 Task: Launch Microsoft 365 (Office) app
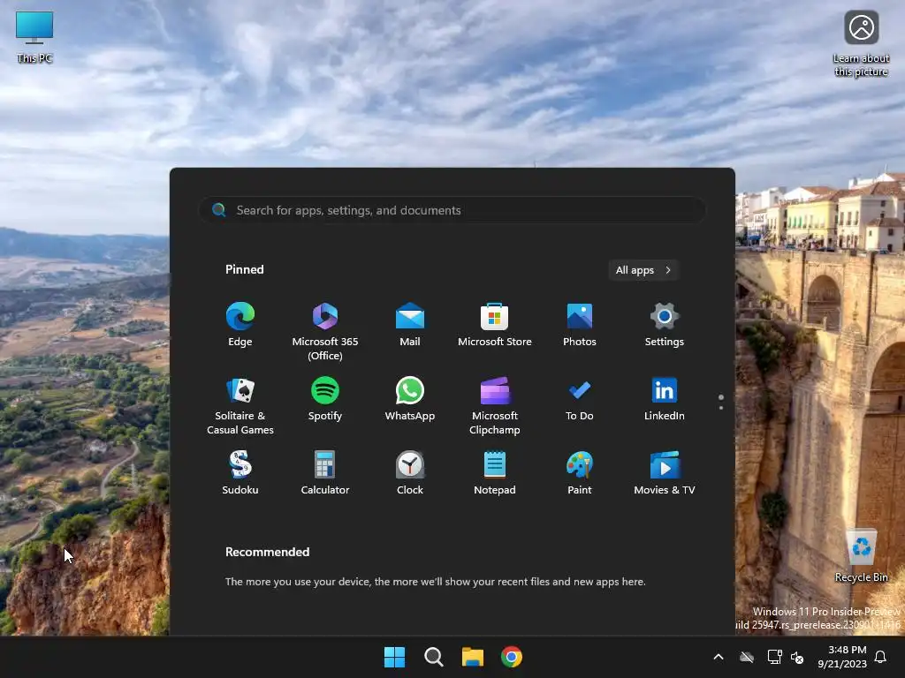pyautogui.click(x=325, y=332)
